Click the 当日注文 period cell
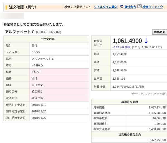Screen dimensions: 167x143 coord(37,85)
